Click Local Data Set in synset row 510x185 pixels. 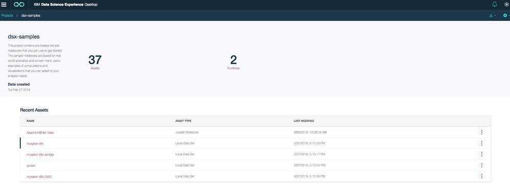click(185, 166)
